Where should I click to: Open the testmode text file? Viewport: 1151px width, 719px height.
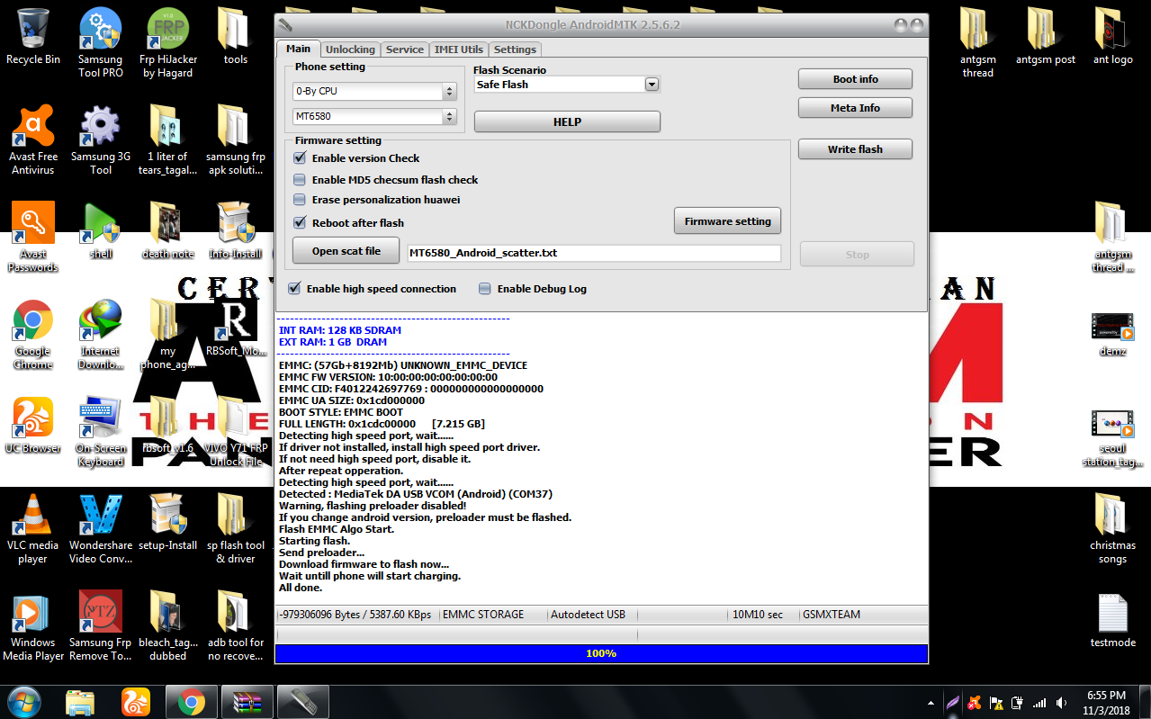(1112, 621)
